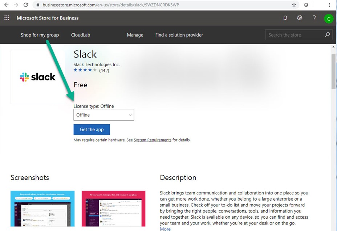Open the app launcher waffle grid icon
337x231 pixels.
coord(7,18)
